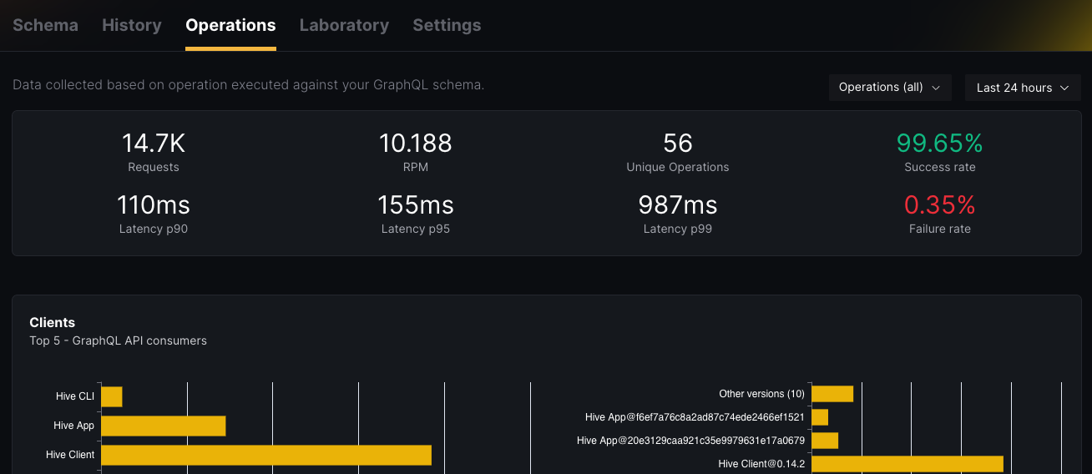Click the Hive App bar
This screenshot has height=474, width=1092.
(164, 426)
